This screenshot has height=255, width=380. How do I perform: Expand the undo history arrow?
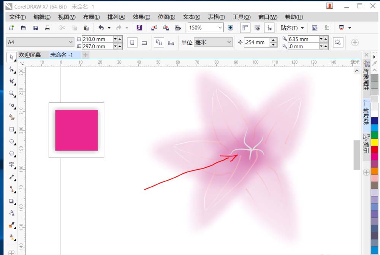[x=109, y=28]
